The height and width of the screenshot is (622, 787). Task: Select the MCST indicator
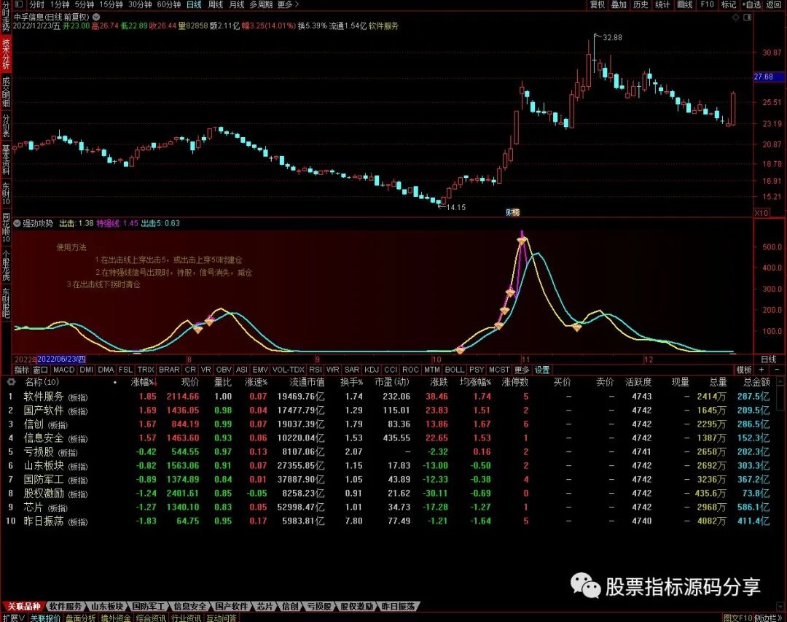click(x=499, y=370)
